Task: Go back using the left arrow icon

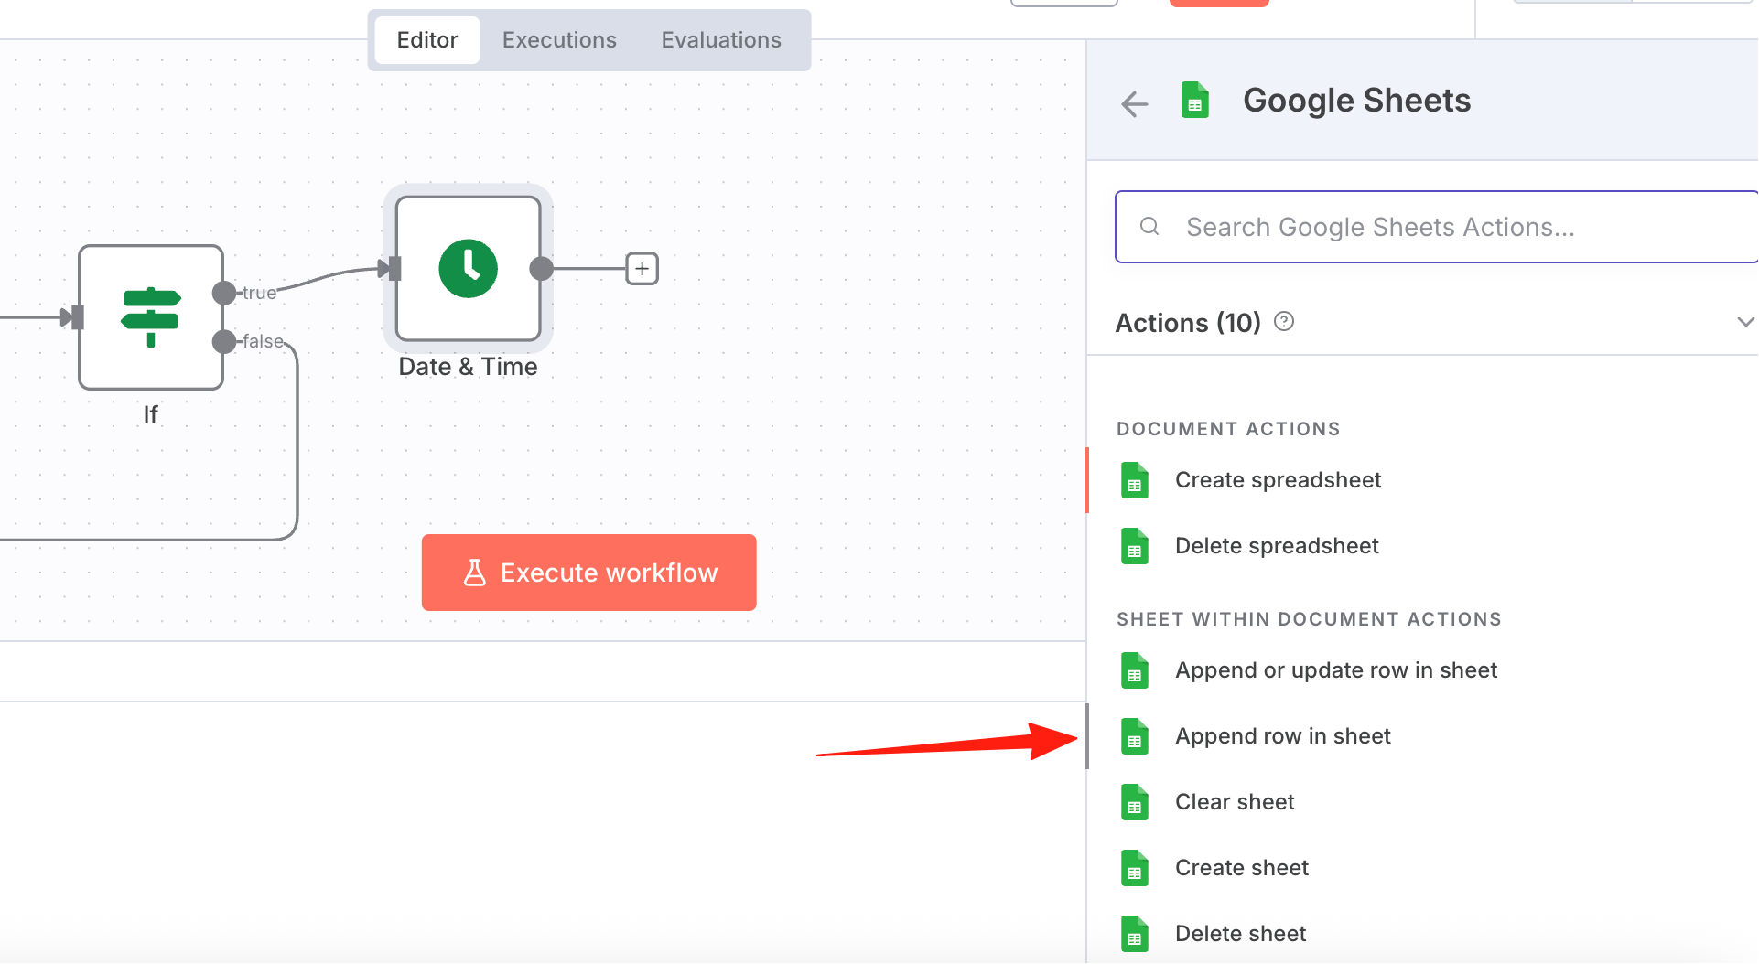Action: [x=1135, y=103]
